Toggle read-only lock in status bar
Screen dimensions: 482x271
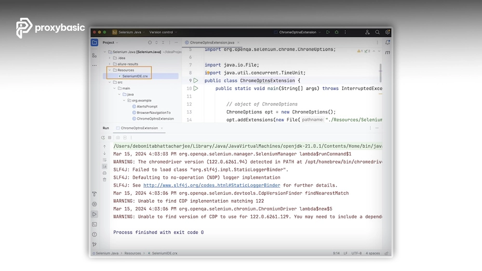(x=387, y=254)
